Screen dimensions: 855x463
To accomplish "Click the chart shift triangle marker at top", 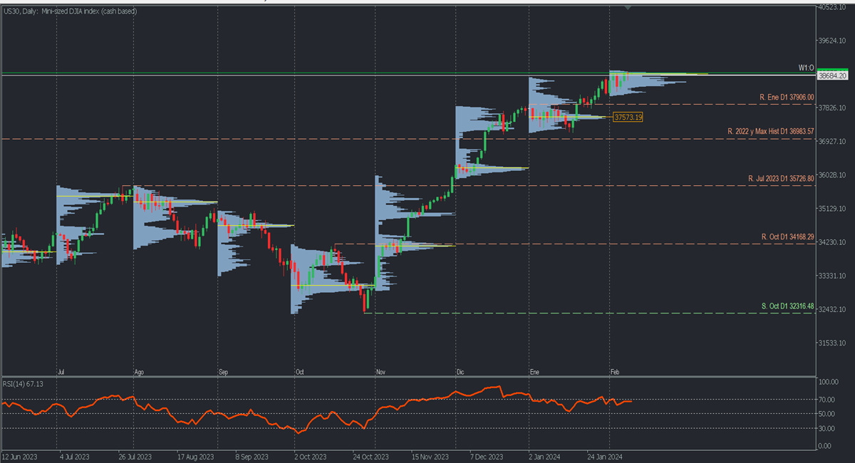I will [x=628, y=7].
